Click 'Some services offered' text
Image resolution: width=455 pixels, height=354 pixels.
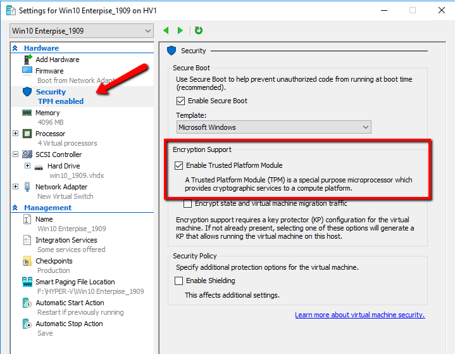click(x=72, y=250)
